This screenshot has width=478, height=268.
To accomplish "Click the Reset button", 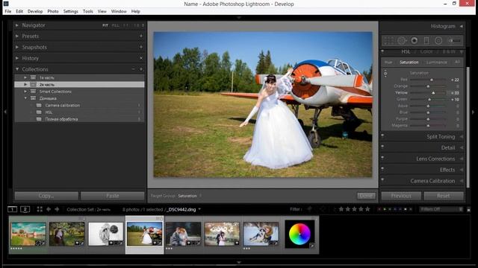I will point(443,196).
